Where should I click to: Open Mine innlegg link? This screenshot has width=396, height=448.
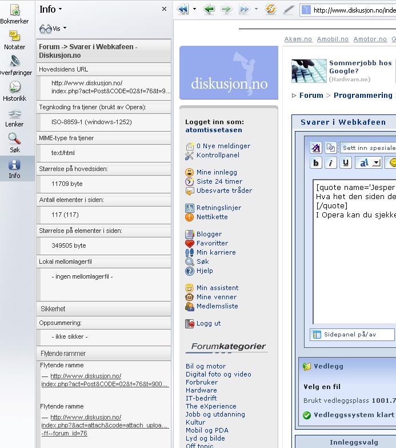(217, 172)
